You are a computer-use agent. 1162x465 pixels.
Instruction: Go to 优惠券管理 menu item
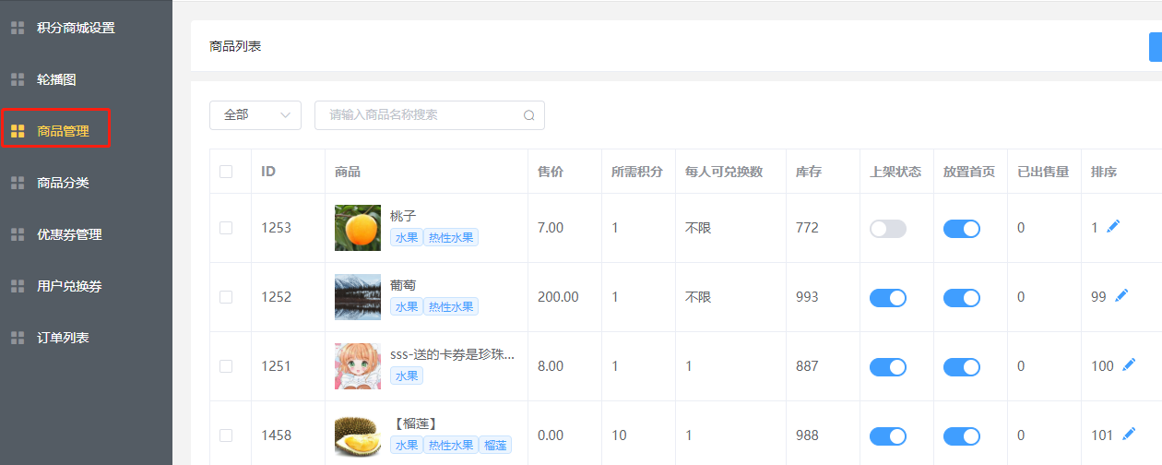(x=69, y=234)
